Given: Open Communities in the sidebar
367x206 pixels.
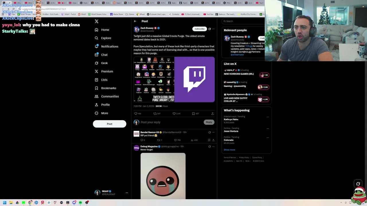Looking at the screenshot, I should click(106, 96).
